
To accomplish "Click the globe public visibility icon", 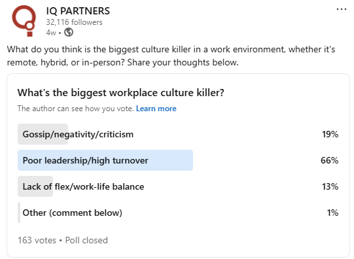I will [69, 32].
